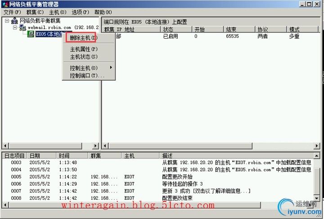
Task: Open the 文件(F) menu
Action: coord(12,13)
